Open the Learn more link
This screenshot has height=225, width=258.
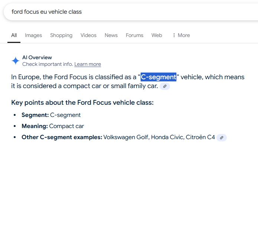point(88,64)
